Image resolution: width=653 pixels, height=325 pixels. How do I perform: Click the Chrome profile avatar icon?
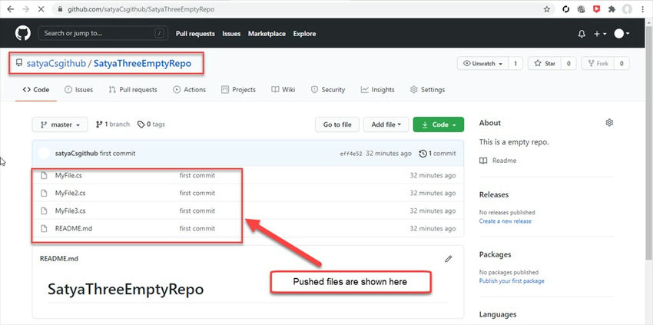click(627, 9)
